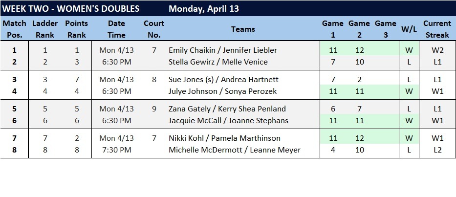
Task: Select the Court No. column header
Action: coord(154,29)
